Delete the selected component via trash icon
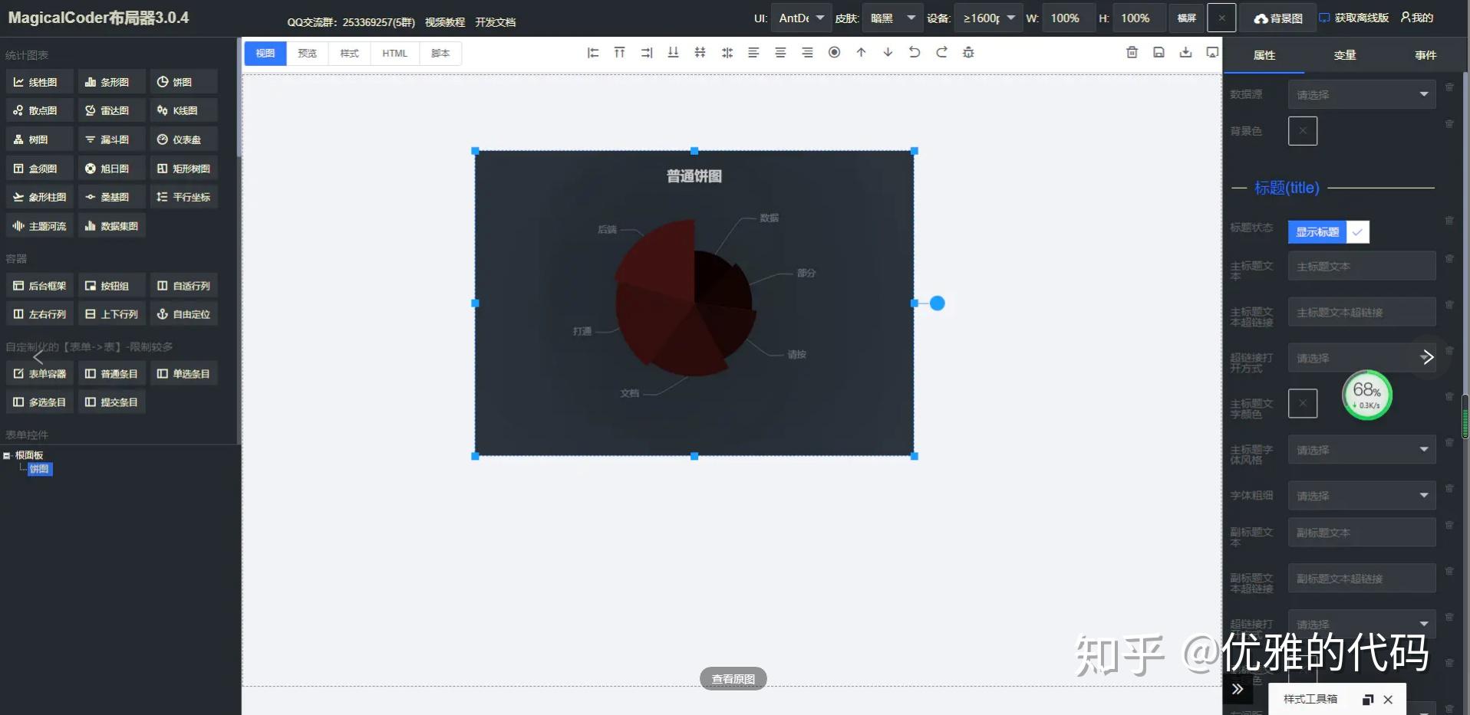Viewport: 1470px width, 715px height. point(1132,52)
